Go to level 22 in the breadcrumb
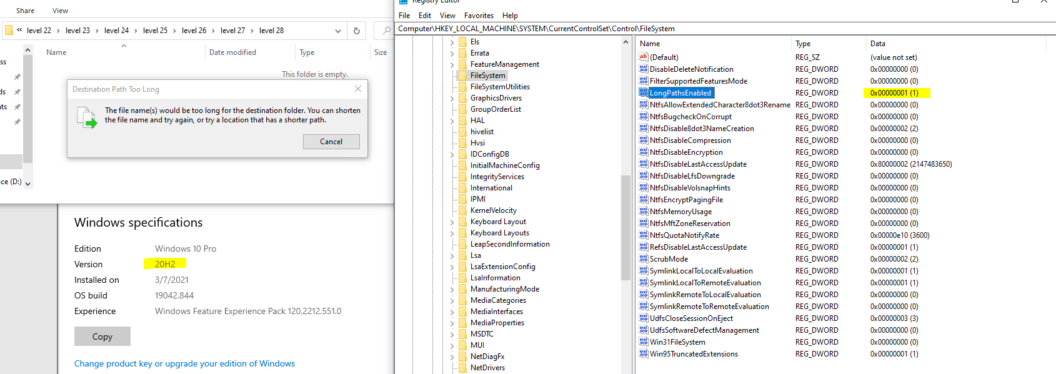The image size is (1056, 374). (39, 30)
